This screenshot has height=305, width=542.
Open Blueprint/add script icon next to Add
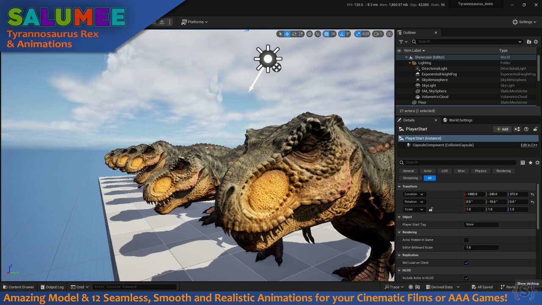click(517, 129)
